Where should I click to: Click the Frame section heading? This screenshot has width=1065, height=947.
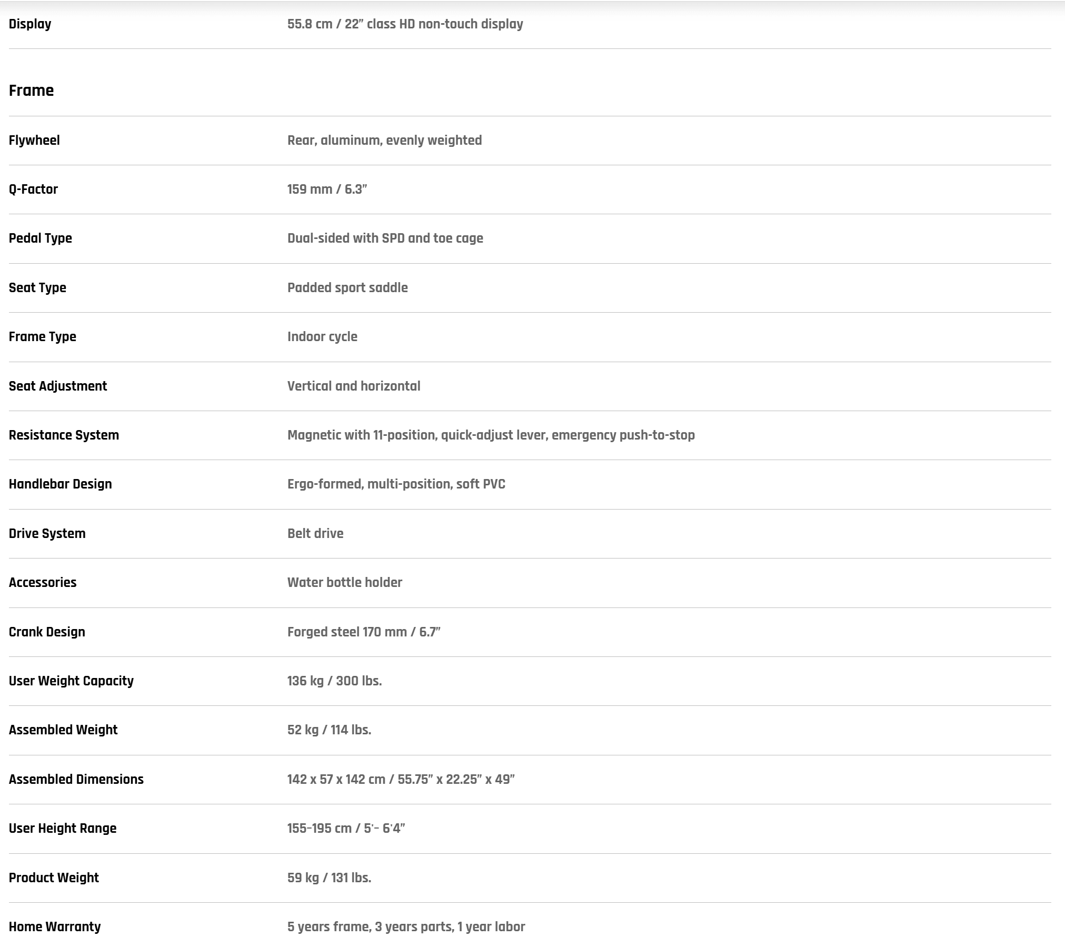[x=31, y=90]
